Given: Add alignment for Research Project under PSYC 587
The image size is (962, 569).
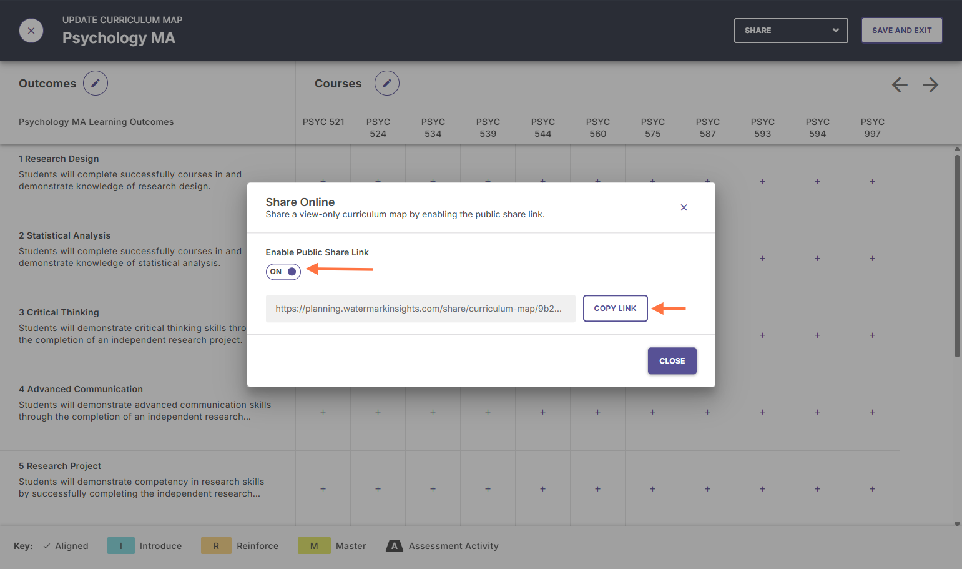Looking at the screenshot, I should tap(707, 489).
